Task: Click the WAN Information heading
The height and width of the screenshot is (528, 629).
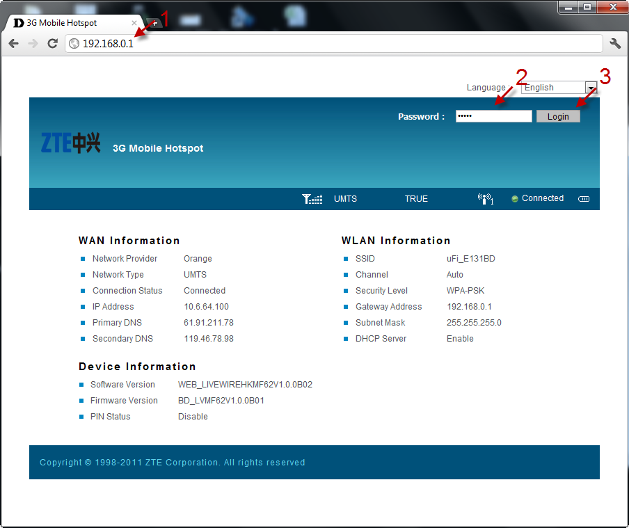Action: (x=129, y=240)
